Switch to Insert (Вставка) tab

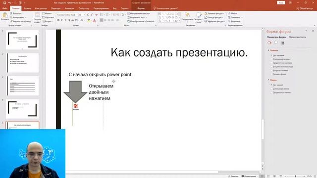tap(27, 8)
